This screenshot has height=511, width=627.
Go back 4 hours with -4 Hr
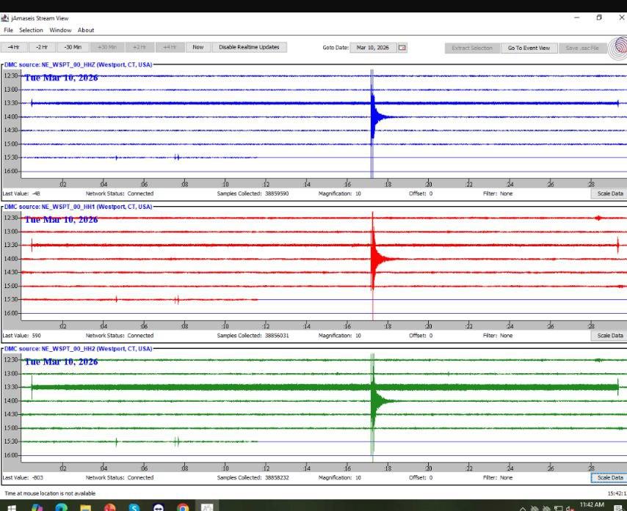(13, 48)
